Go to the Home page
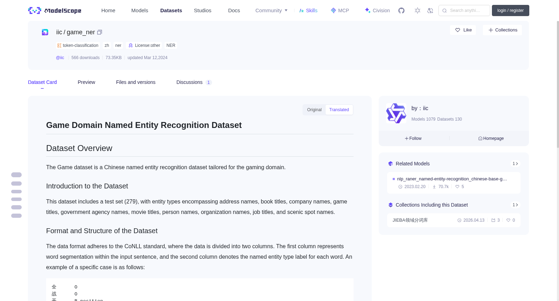559x301 pixels. (108, 10)
